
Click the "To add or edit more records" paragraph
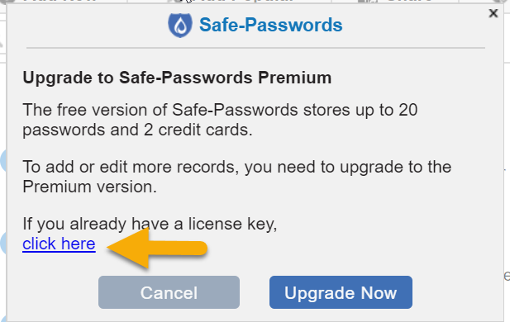pyautogui.click(x=236, y=177)
